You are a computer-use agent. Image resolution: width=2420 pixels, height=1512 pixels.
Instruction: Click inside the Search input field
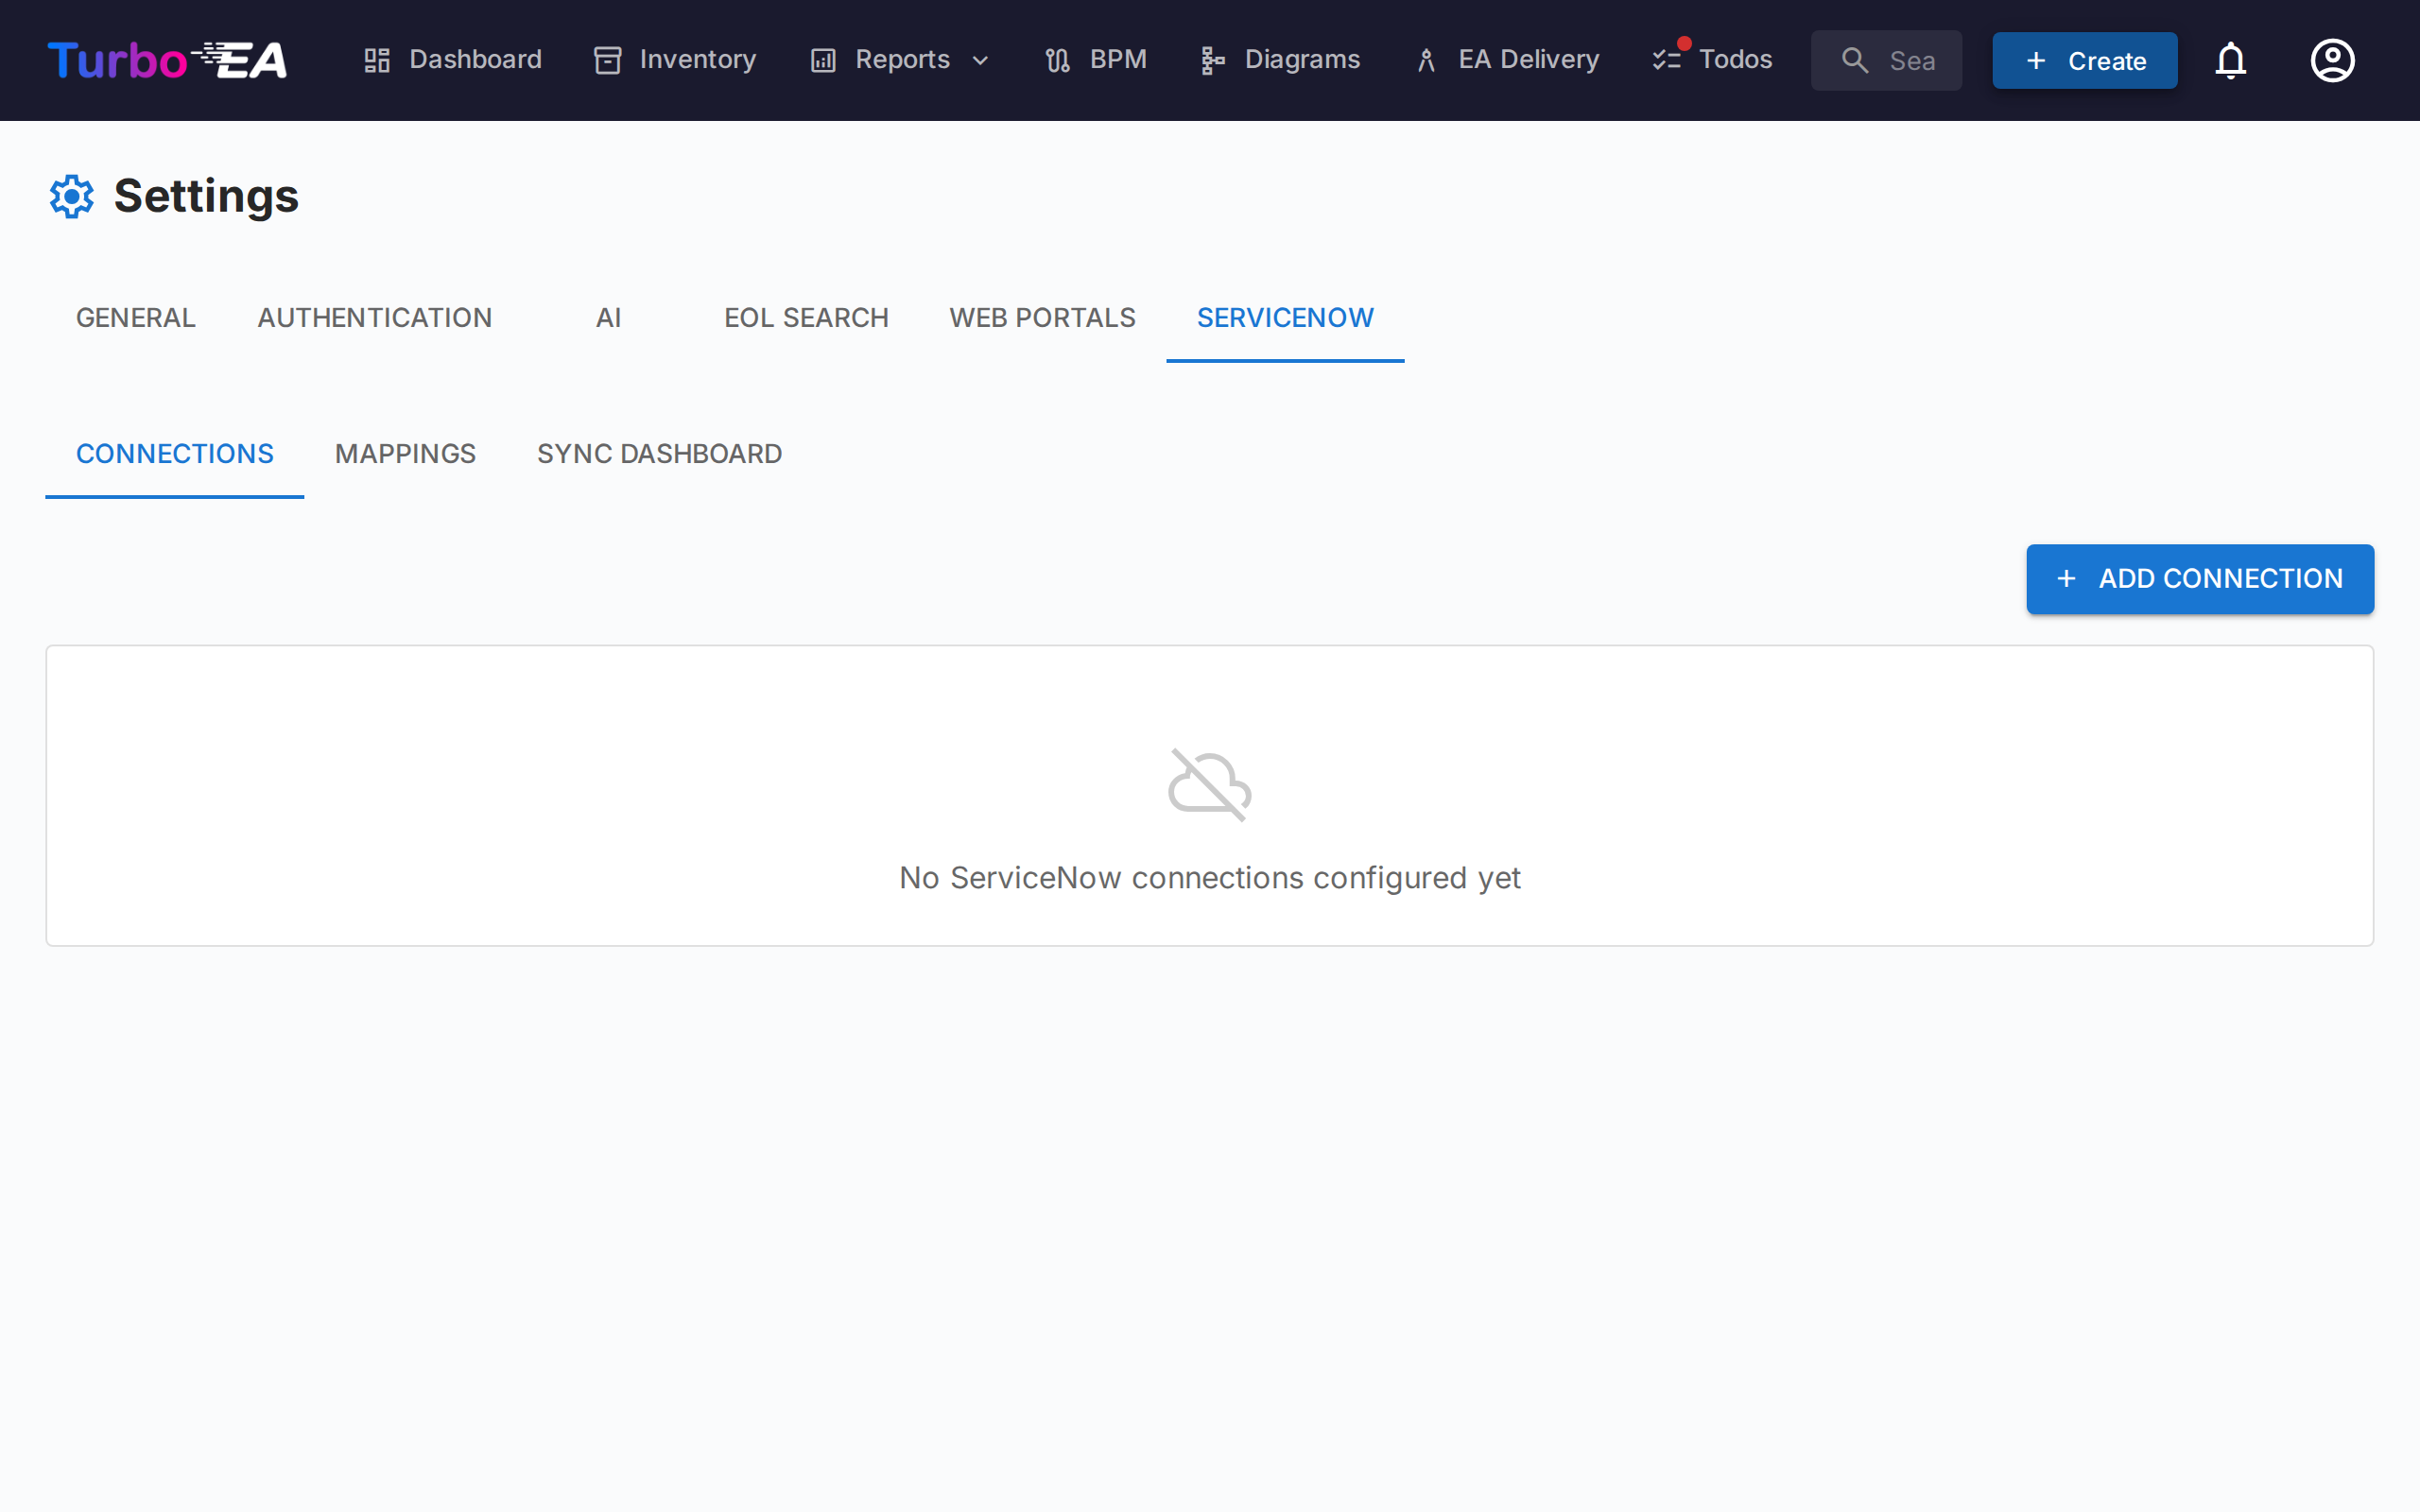[x=1913, y=60]
